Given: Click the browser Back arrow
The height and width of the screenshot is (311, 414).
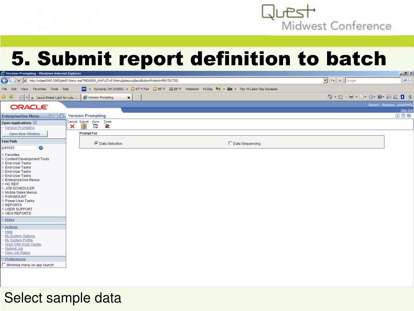Looking at the screenshot, I should (4, 81).
